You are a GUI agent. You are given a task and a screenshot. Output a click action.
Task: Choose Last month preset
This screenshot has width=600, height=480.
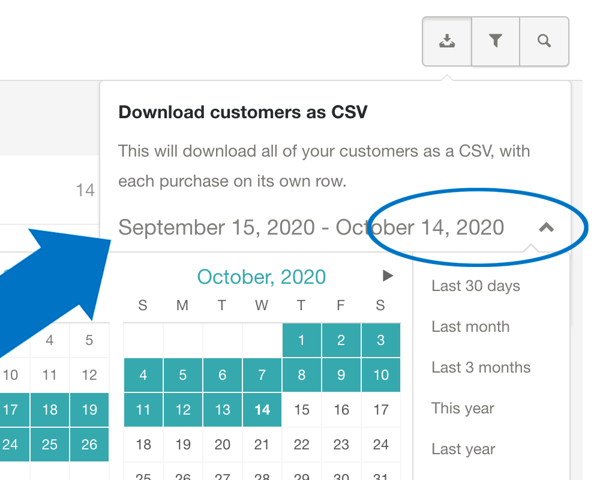pyautogui.click(x=470, y=327)
